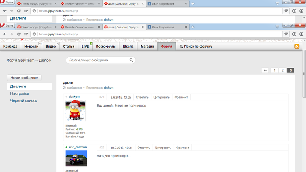Open downloads icon in the back window

[294, 11]
